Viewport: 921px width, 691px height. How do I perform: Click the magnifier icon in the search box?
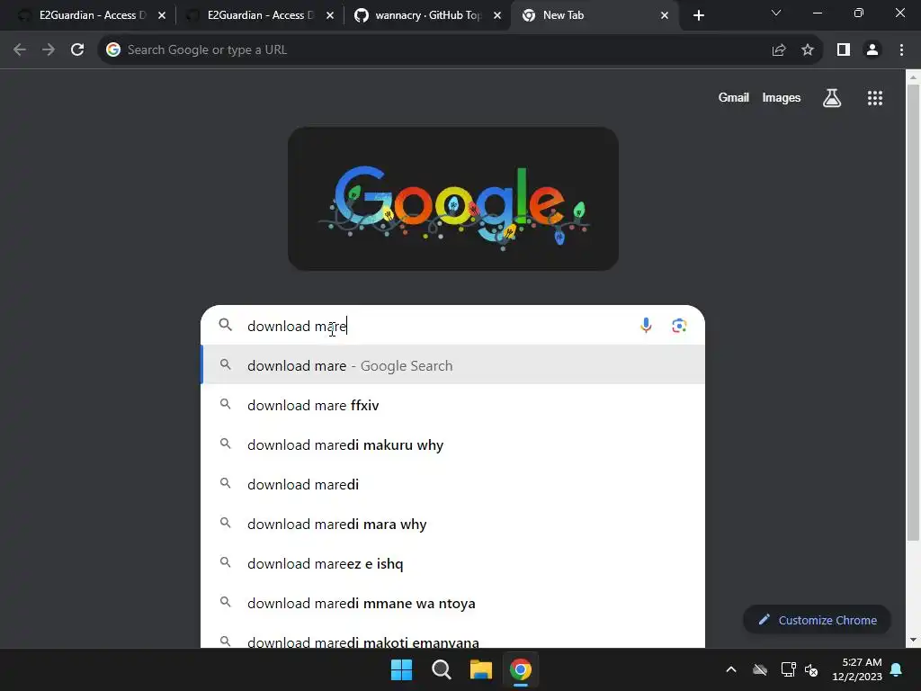[x=226, y=325]
